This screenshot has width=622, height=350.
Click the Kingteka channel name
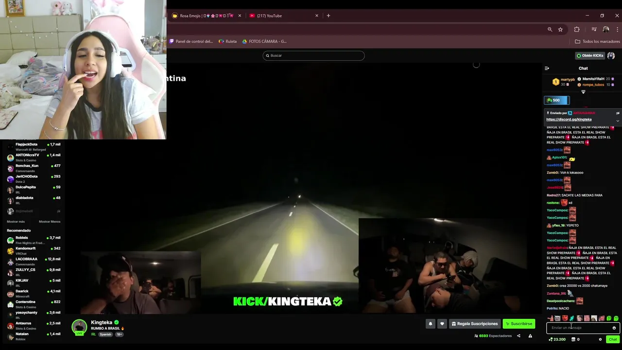[x=102, y=322]
